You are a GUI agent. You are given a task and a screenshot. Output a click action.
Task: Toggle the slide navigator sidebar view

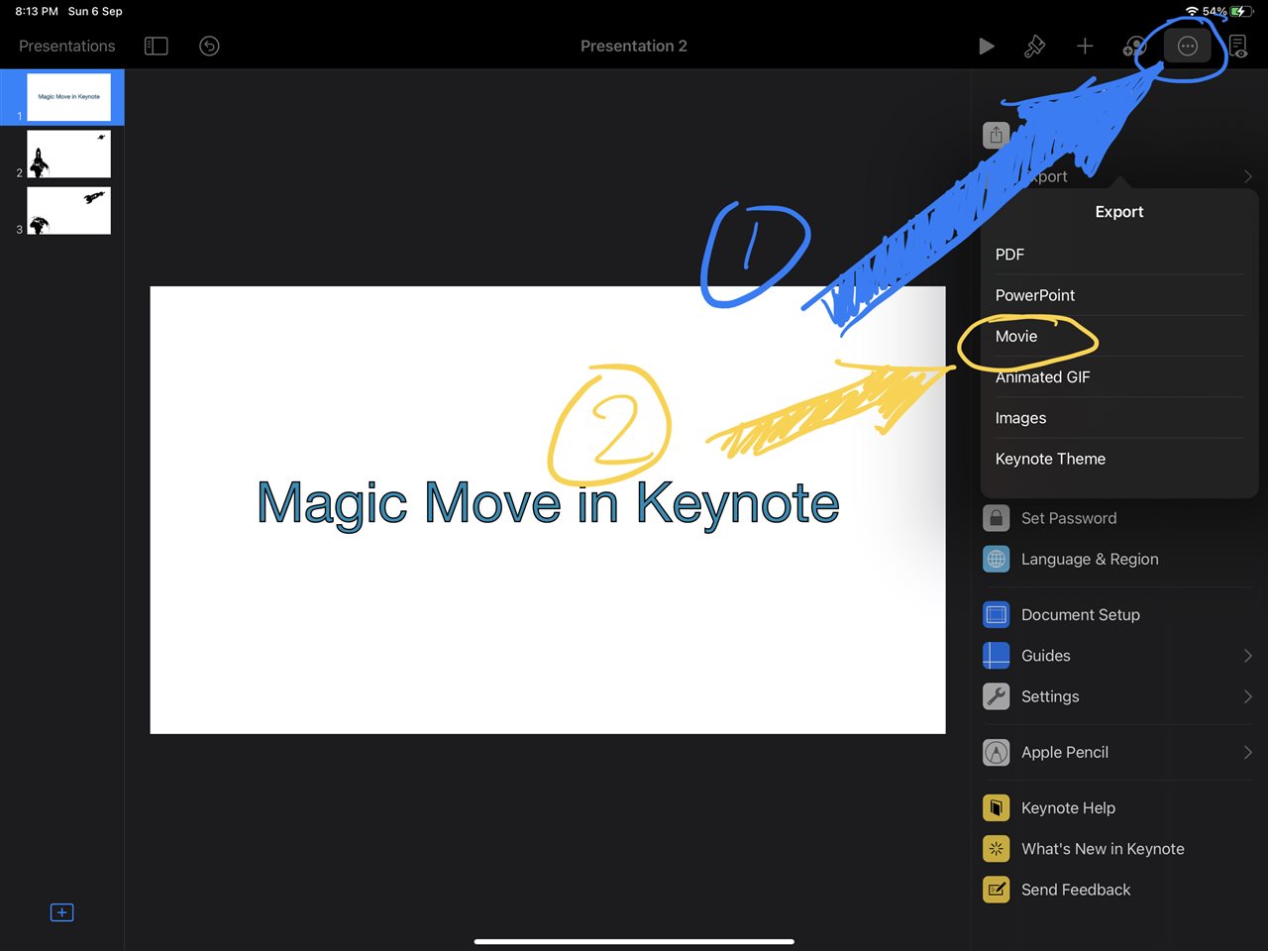(157, 46)
